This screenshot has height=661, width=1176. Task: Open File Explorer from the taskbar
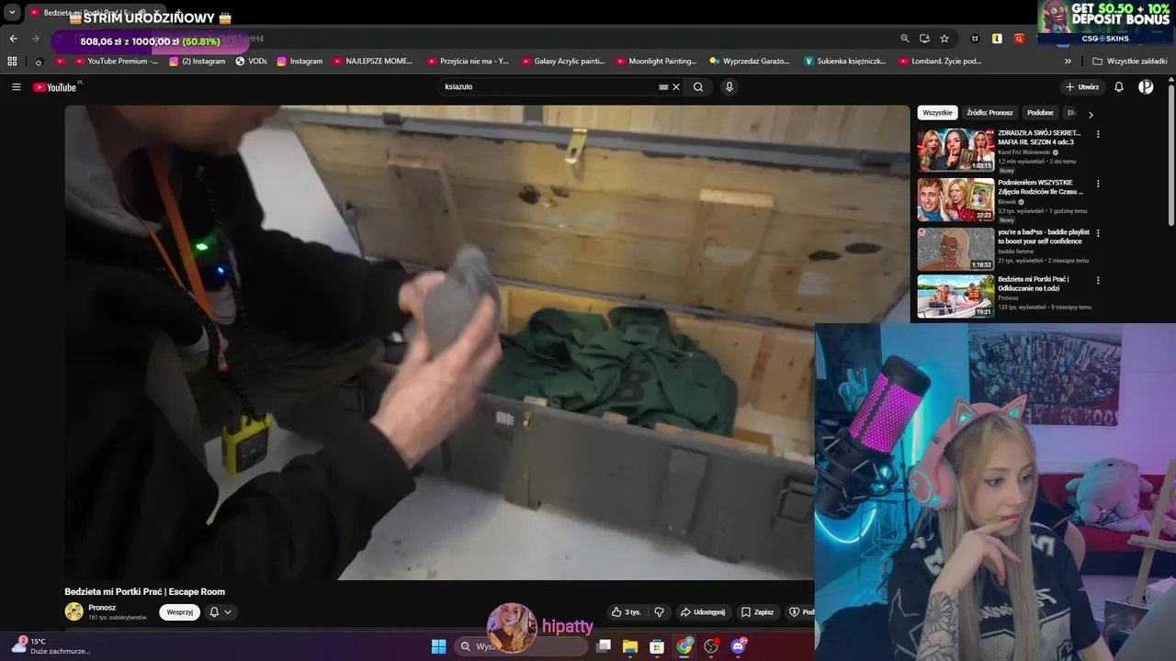[630, 646]
